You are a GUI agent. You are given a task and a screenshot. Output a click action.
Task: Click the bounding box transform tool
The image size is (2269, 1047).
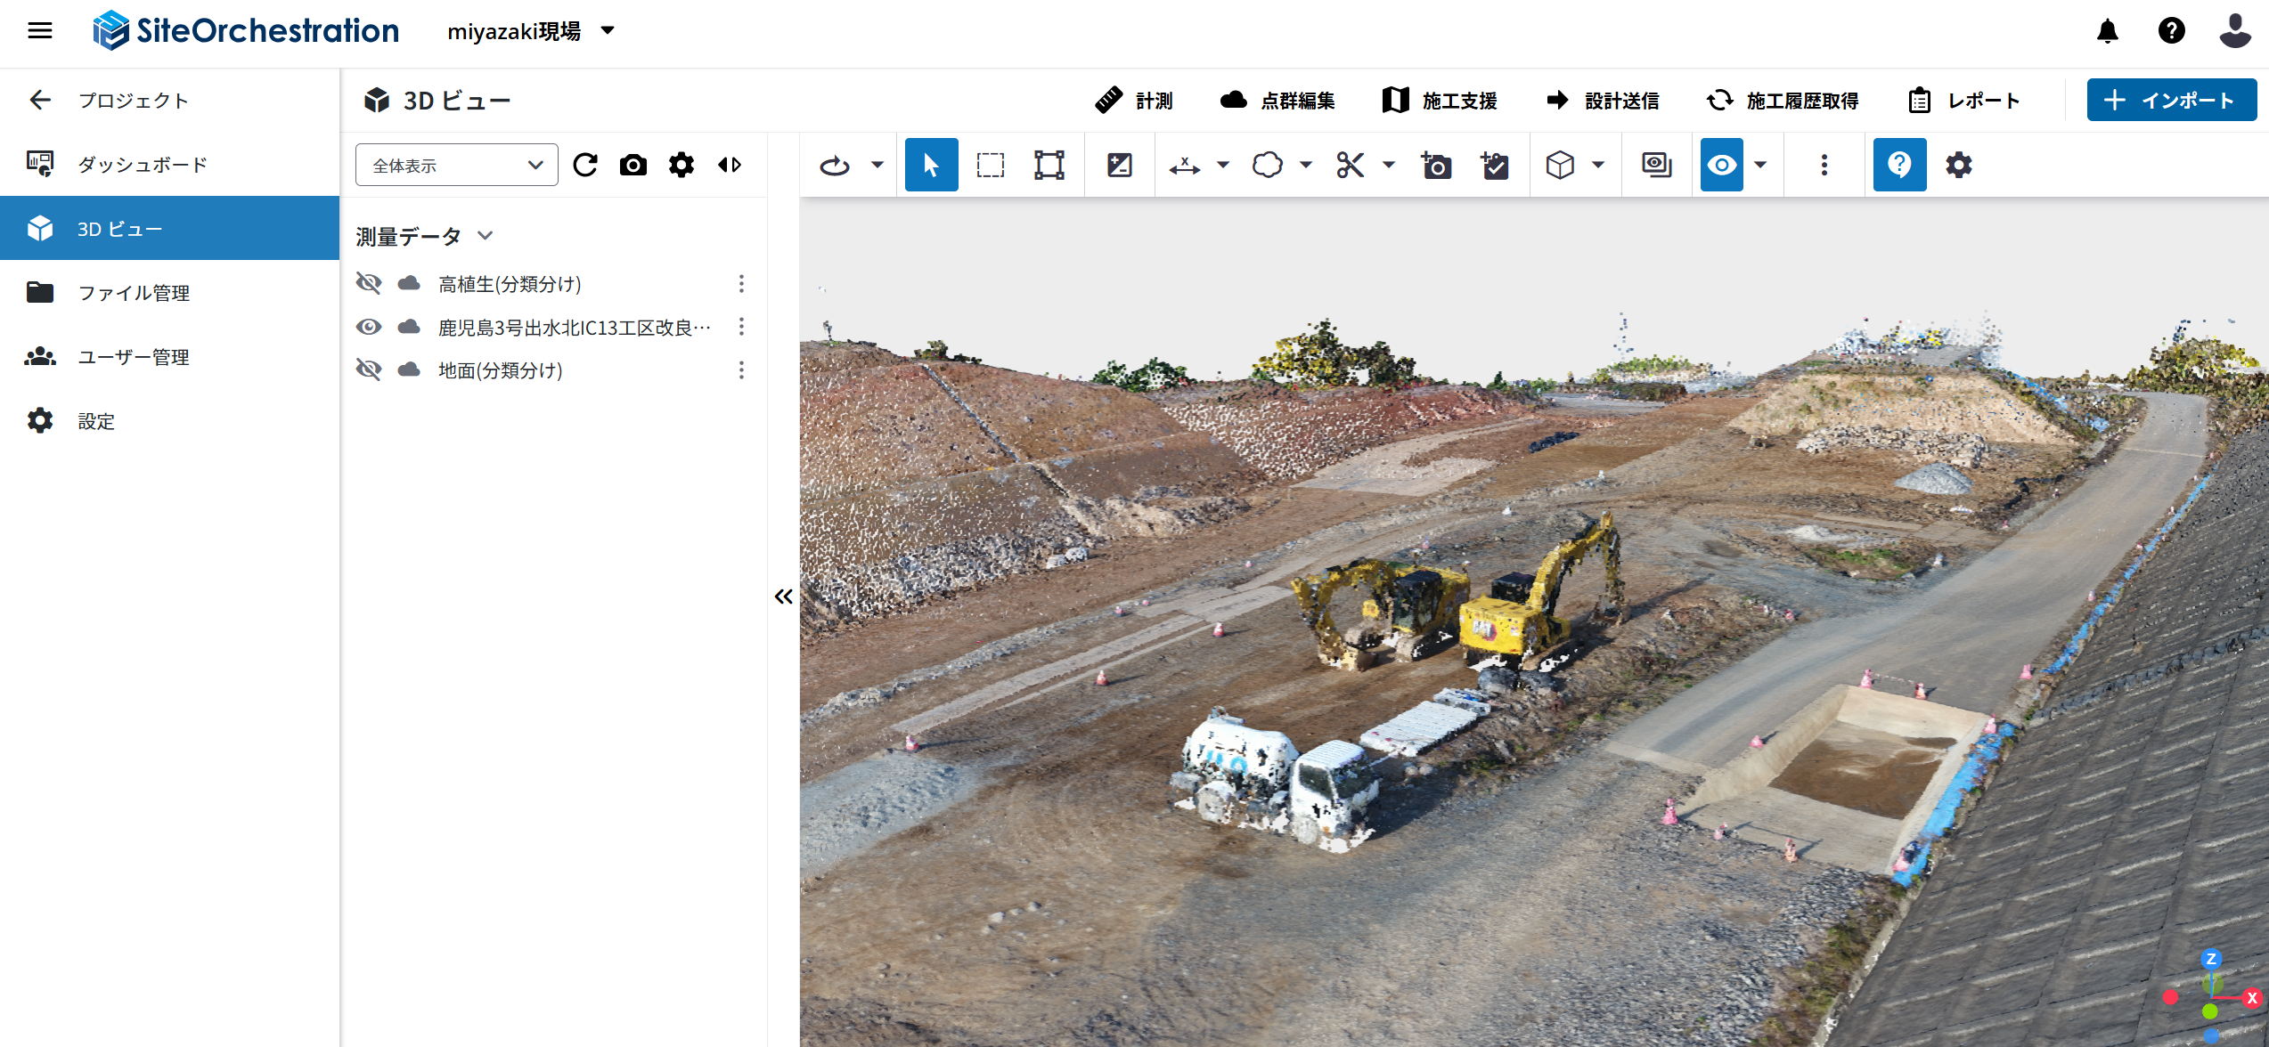1049,165
